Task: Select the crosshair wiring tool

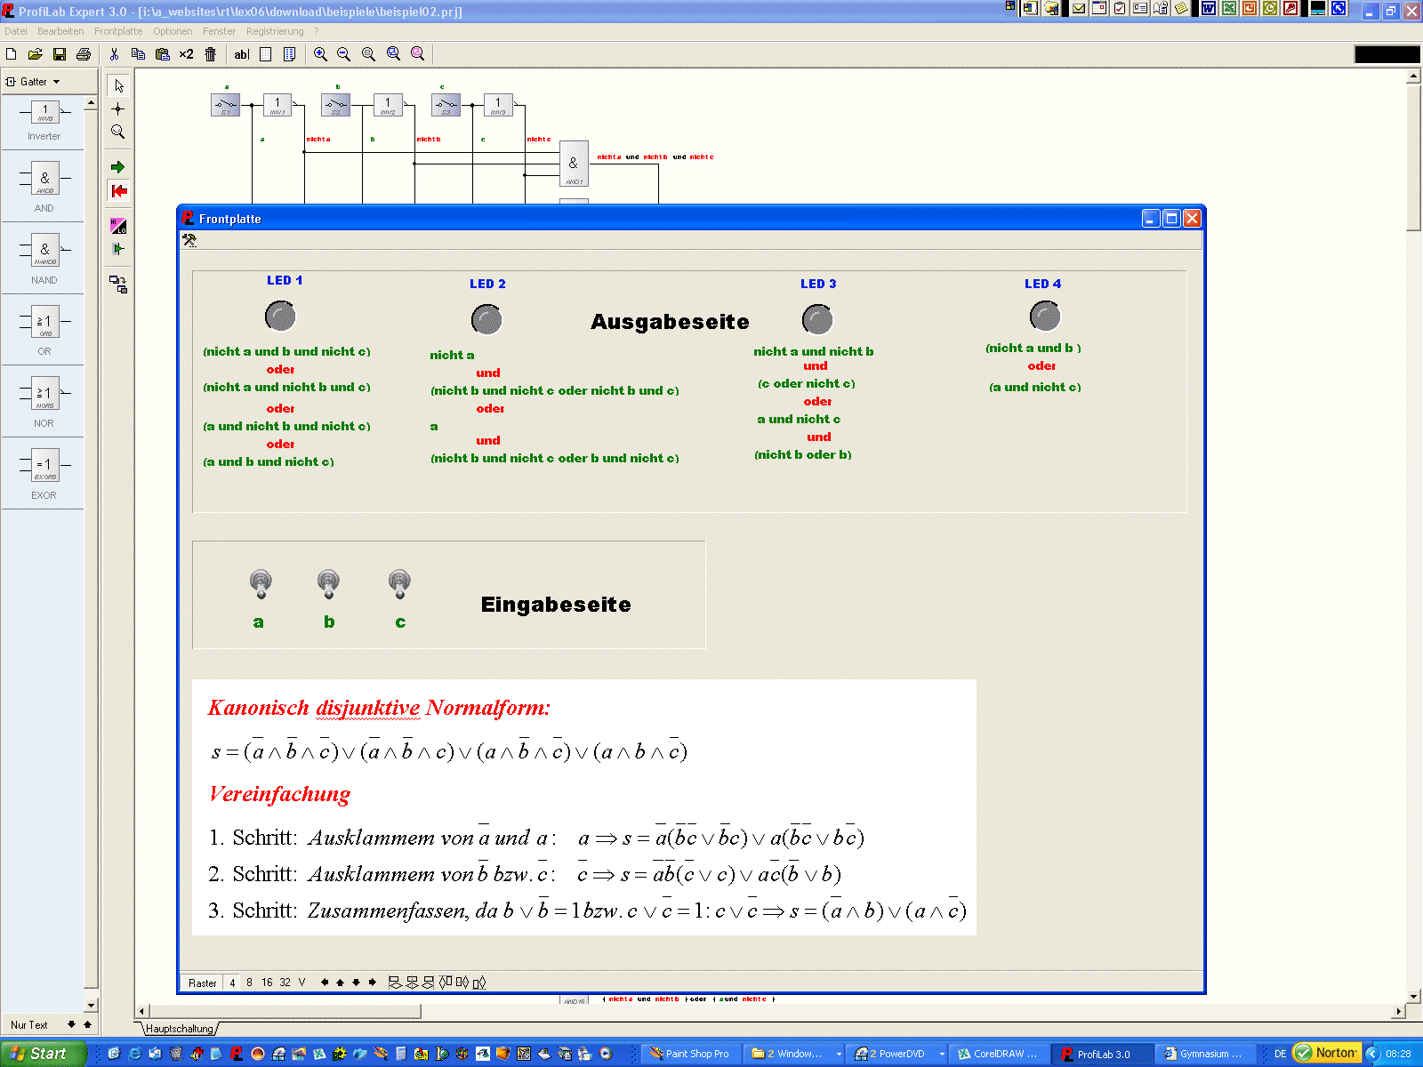Action: point(118,108)
